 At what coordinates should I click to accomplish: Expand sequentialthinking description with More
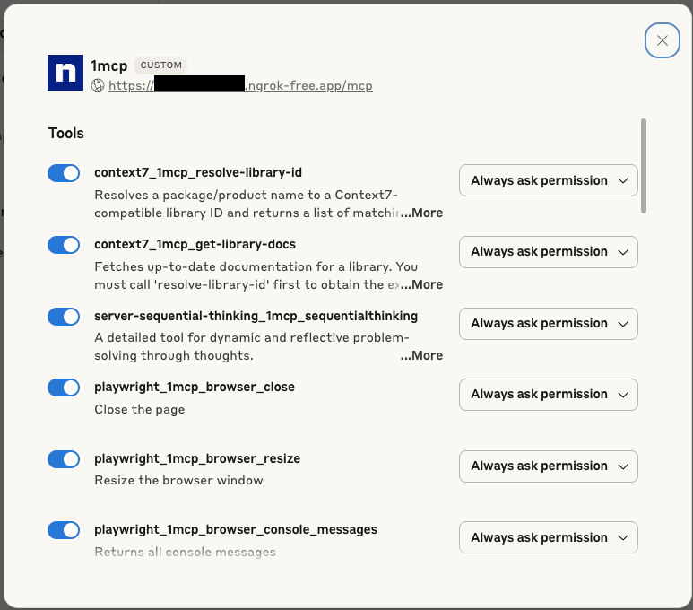pos(421,355)
